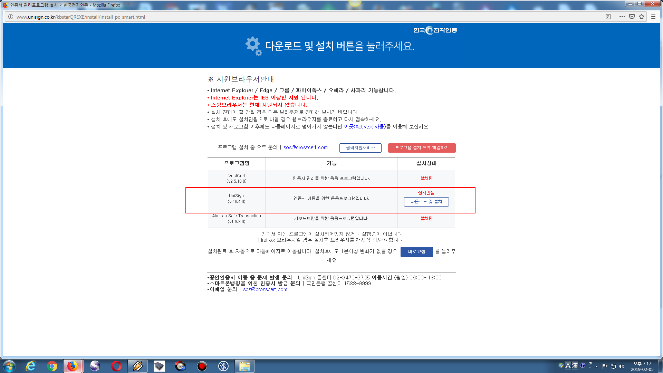Screen dimensions: 663x373
Task: Launch Google Chrome from the taskbar
Action: point(52,366)
